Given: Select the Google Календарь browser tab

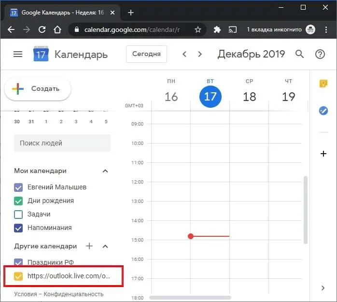Looking at the screenshot, I should click(x=62, y=13).
